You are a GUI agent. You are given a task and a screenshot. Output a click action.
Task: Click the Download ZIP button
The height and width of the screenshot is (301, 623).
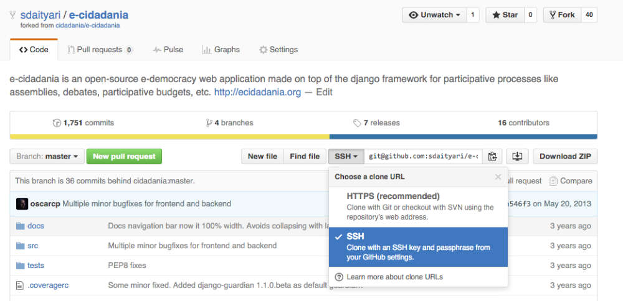565,157
